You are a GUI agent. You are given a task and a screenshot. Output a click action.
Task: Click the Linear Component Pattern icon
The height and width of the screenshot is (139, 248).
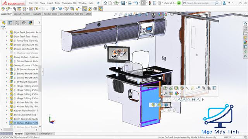(x=24, y=9)
